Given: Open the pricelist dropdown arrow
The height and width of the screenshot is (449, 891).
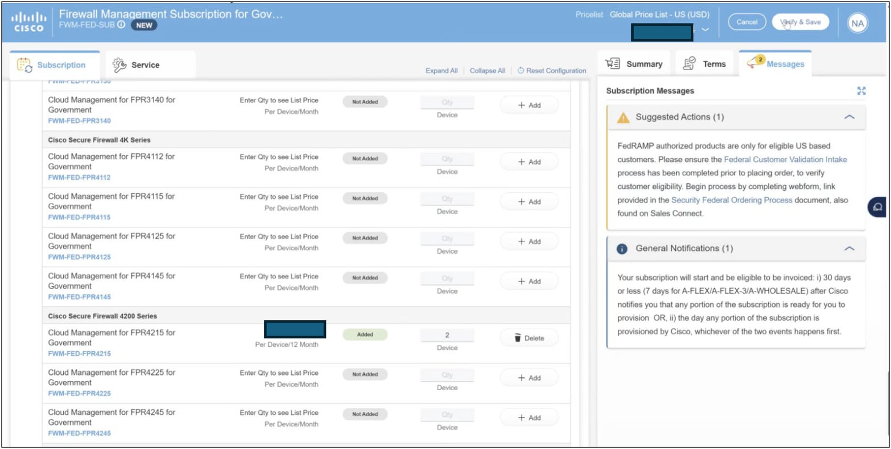Looking at the screenshot, I should coord(705,30).
